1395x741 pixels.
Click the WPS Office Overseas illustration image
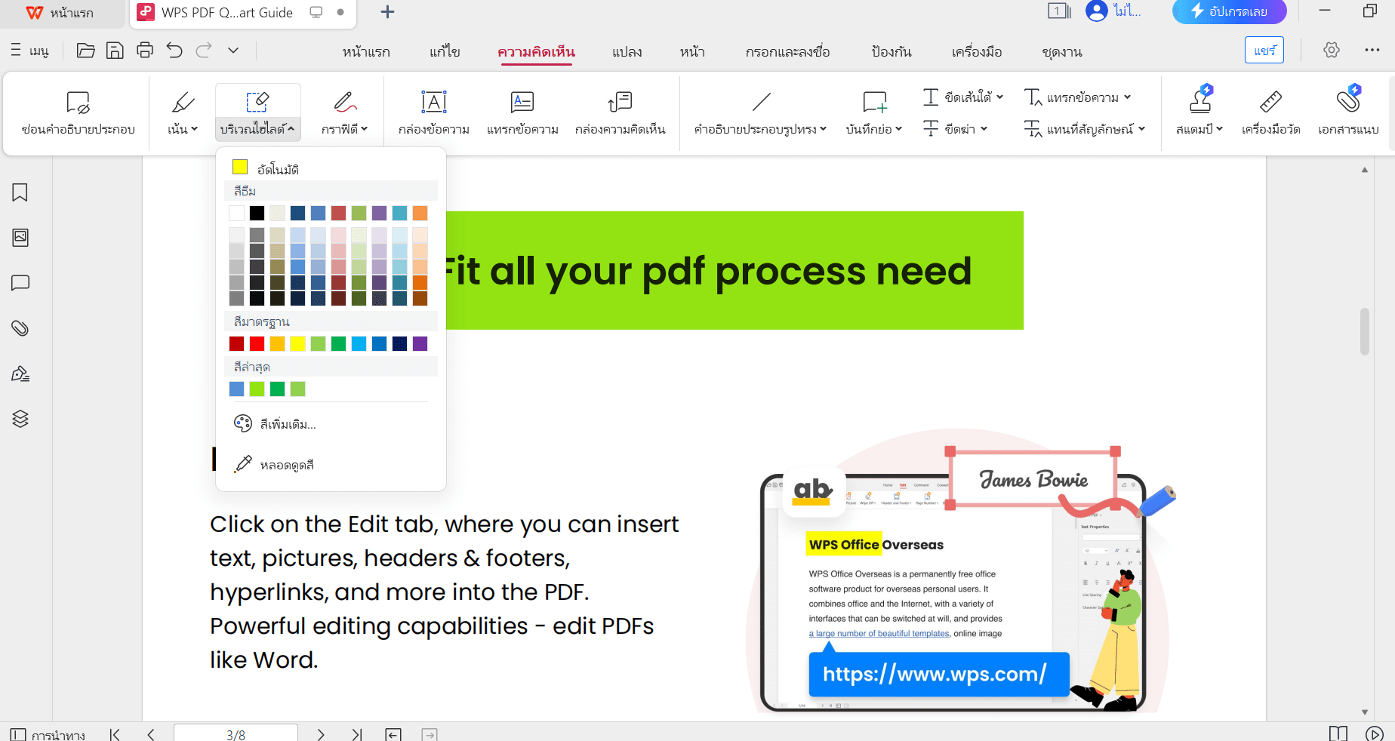pos(960,572)
